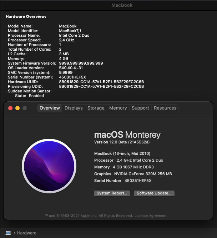
Task: Select Processor Name value Intel Core 2 Duo
Action: [x=74, y=35]
